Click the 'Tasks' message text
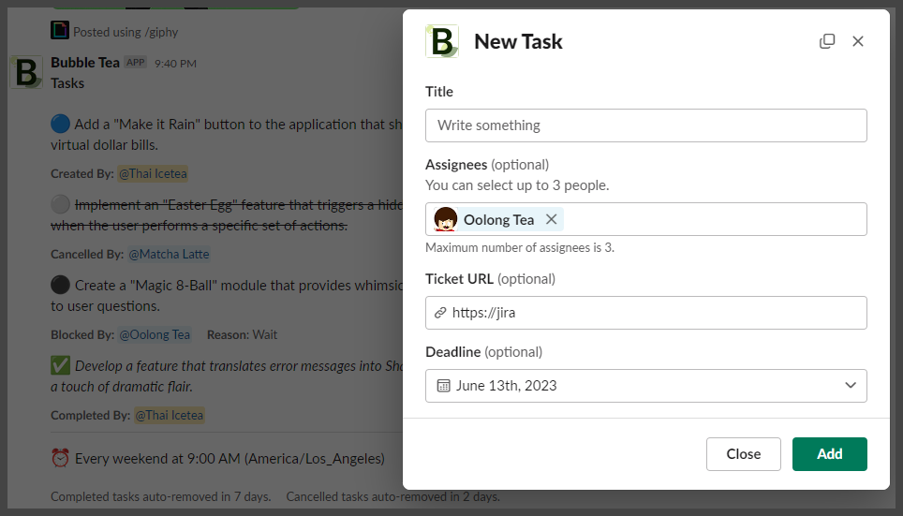This screenshot has height=516, width=903. coord(67,83)
